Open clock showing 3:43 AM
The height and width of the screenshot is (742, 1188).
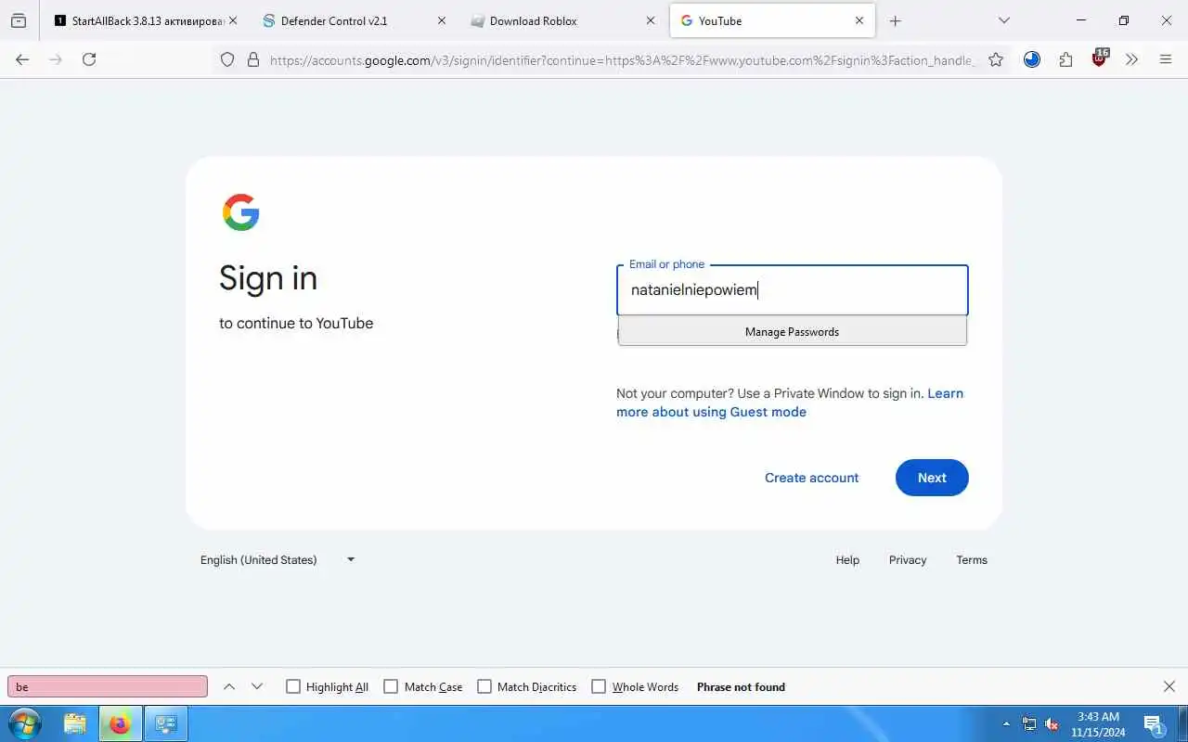pyautogui.click(x=1098, y=723)
